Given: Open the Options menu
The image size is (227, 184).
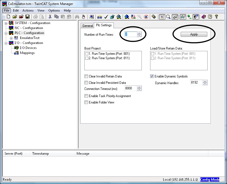Looking at the screenshot, I should (x=54, y=11).
